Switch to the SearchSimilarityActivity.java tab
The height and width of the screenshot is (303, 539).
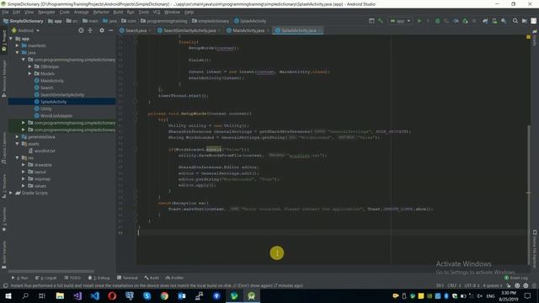(189, 30)
